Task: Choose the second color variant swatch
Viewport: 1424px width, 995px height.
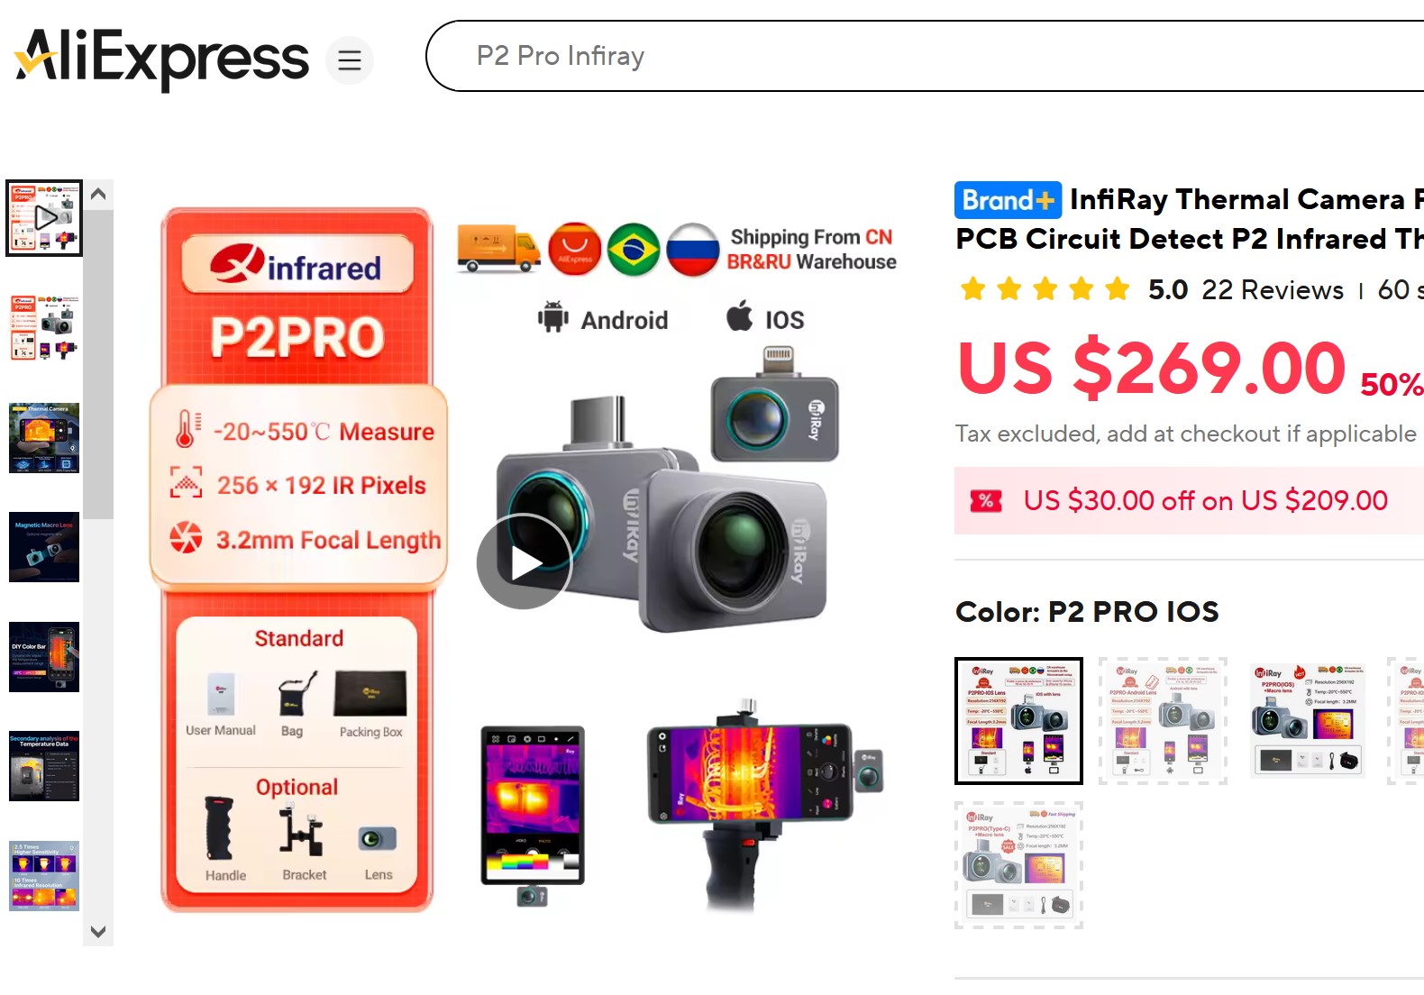Action: [x=1163, y=721]
